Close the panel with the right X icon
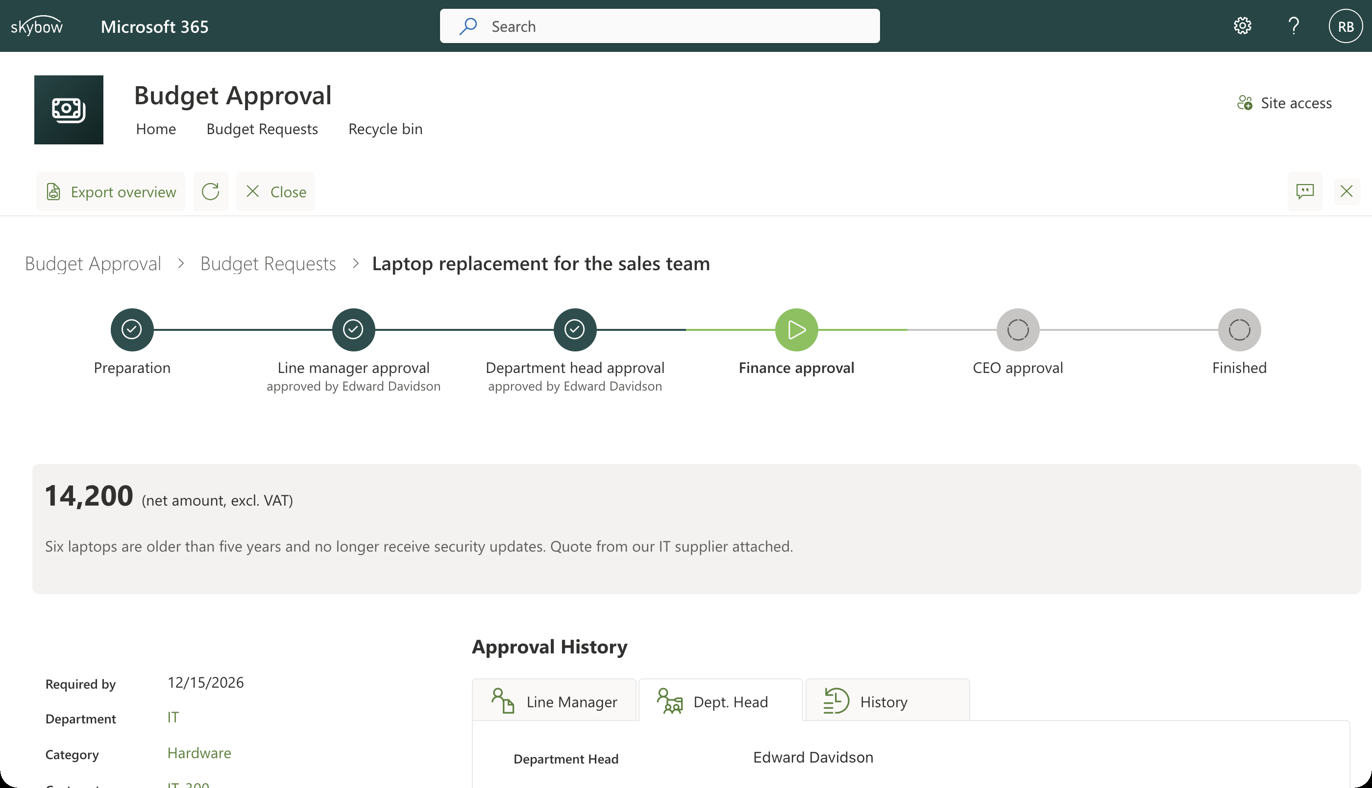This screenshot has height=788, width=1372. pyautogui.click(x=1347, y=191)
